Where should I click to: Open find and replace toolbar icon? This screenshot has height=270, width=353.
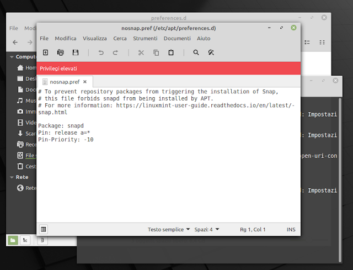pos(211,52)
